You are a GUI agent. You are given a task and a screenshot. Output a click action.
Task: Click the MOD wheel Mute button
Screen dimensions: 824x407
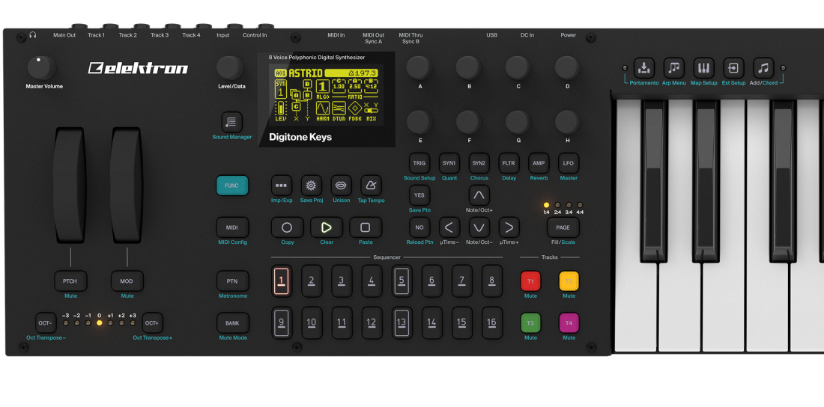(127, 281)
